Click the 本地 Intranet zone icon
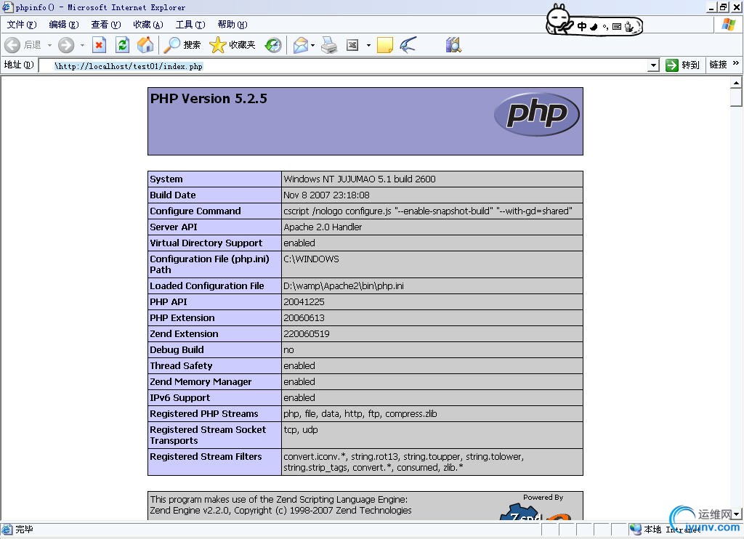The height and width of the screenshot is (539, 744). pyautogui.click(x=635, y=530)
